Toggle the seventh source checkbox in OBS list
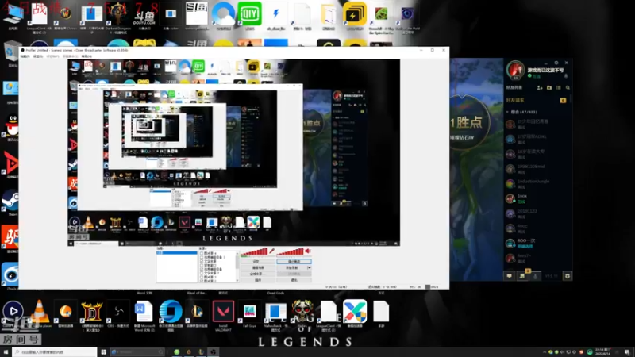Viewport: 635px width, 357px height. [x=202, y=277]
